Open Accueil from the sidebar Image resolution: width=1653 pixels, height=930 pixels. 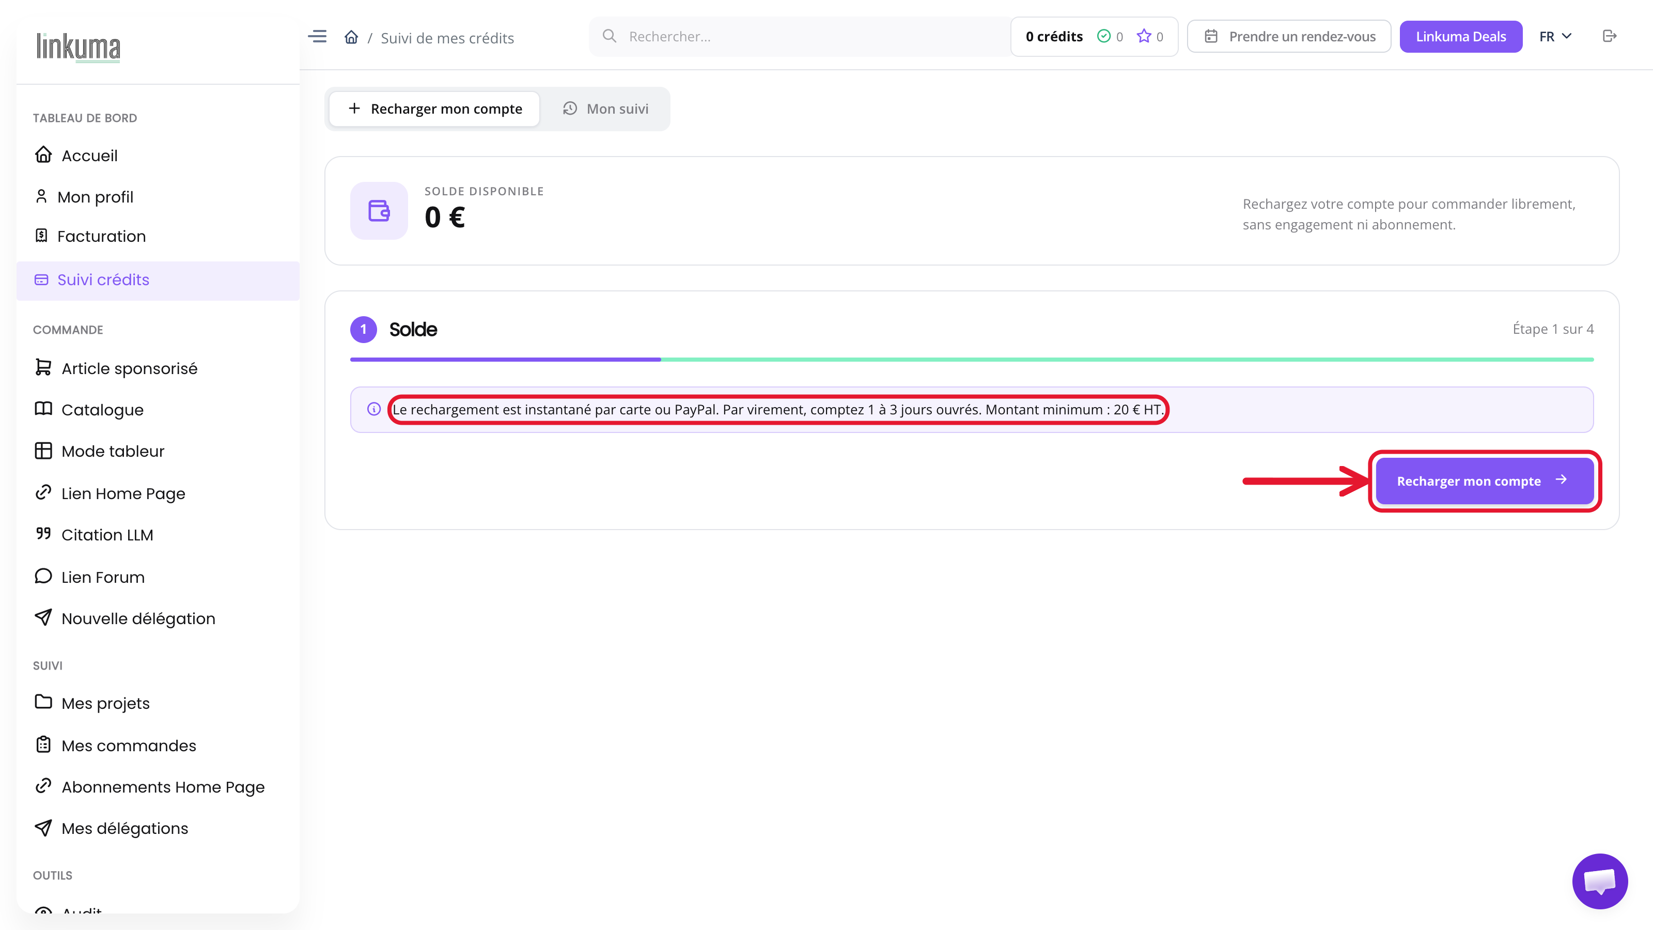tap(158, 156)
